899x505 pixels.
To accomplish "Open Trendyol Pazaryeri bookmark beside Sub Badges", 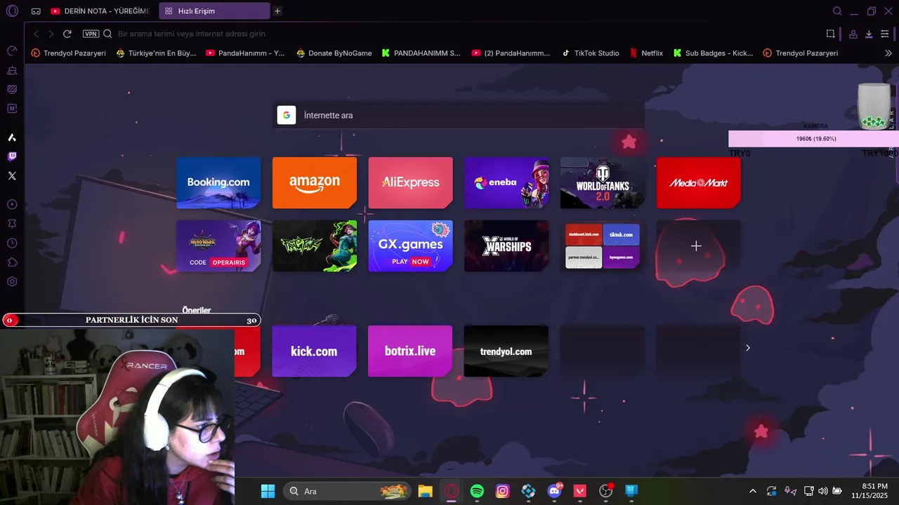I will [x=801, y=53].
